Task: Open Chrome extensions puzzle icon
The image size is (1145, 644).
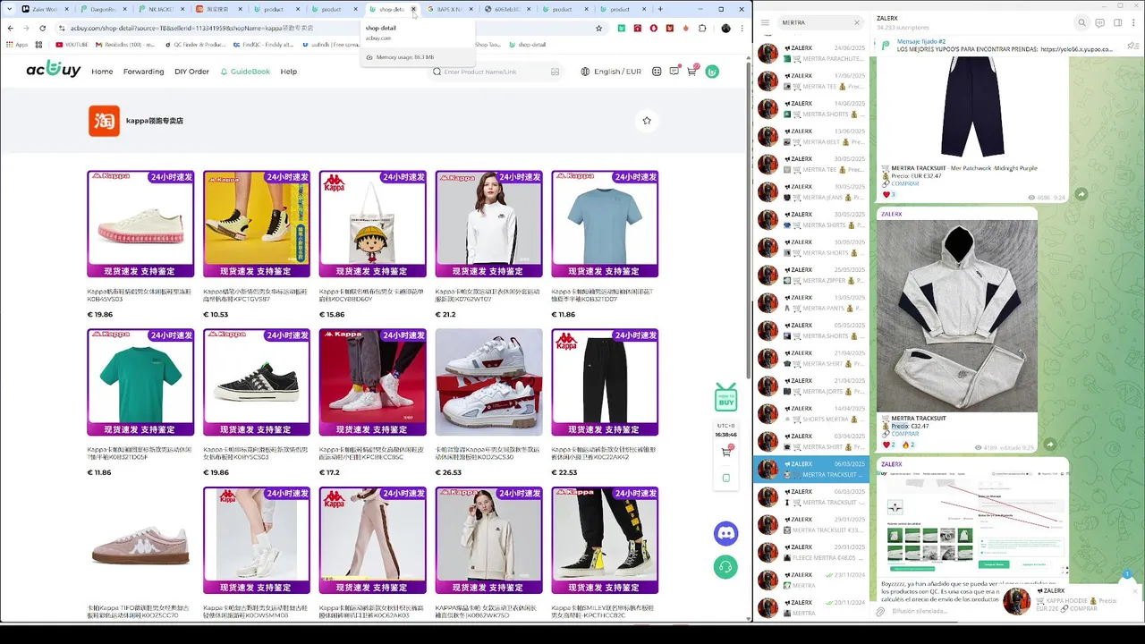Action: [702, 28]
